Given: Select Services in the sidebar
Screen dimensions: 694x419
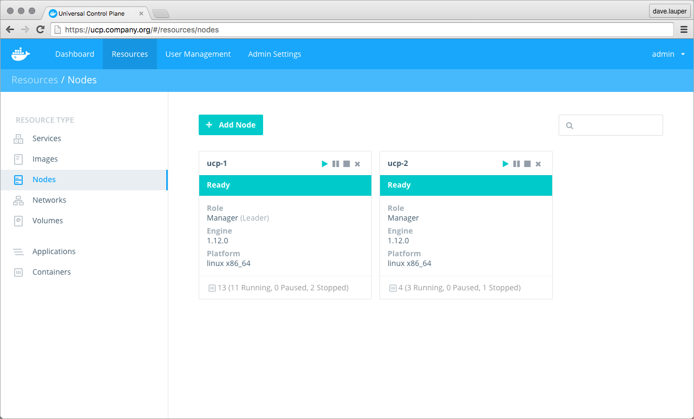Looking at the screenshot, I should pos(47,138).
